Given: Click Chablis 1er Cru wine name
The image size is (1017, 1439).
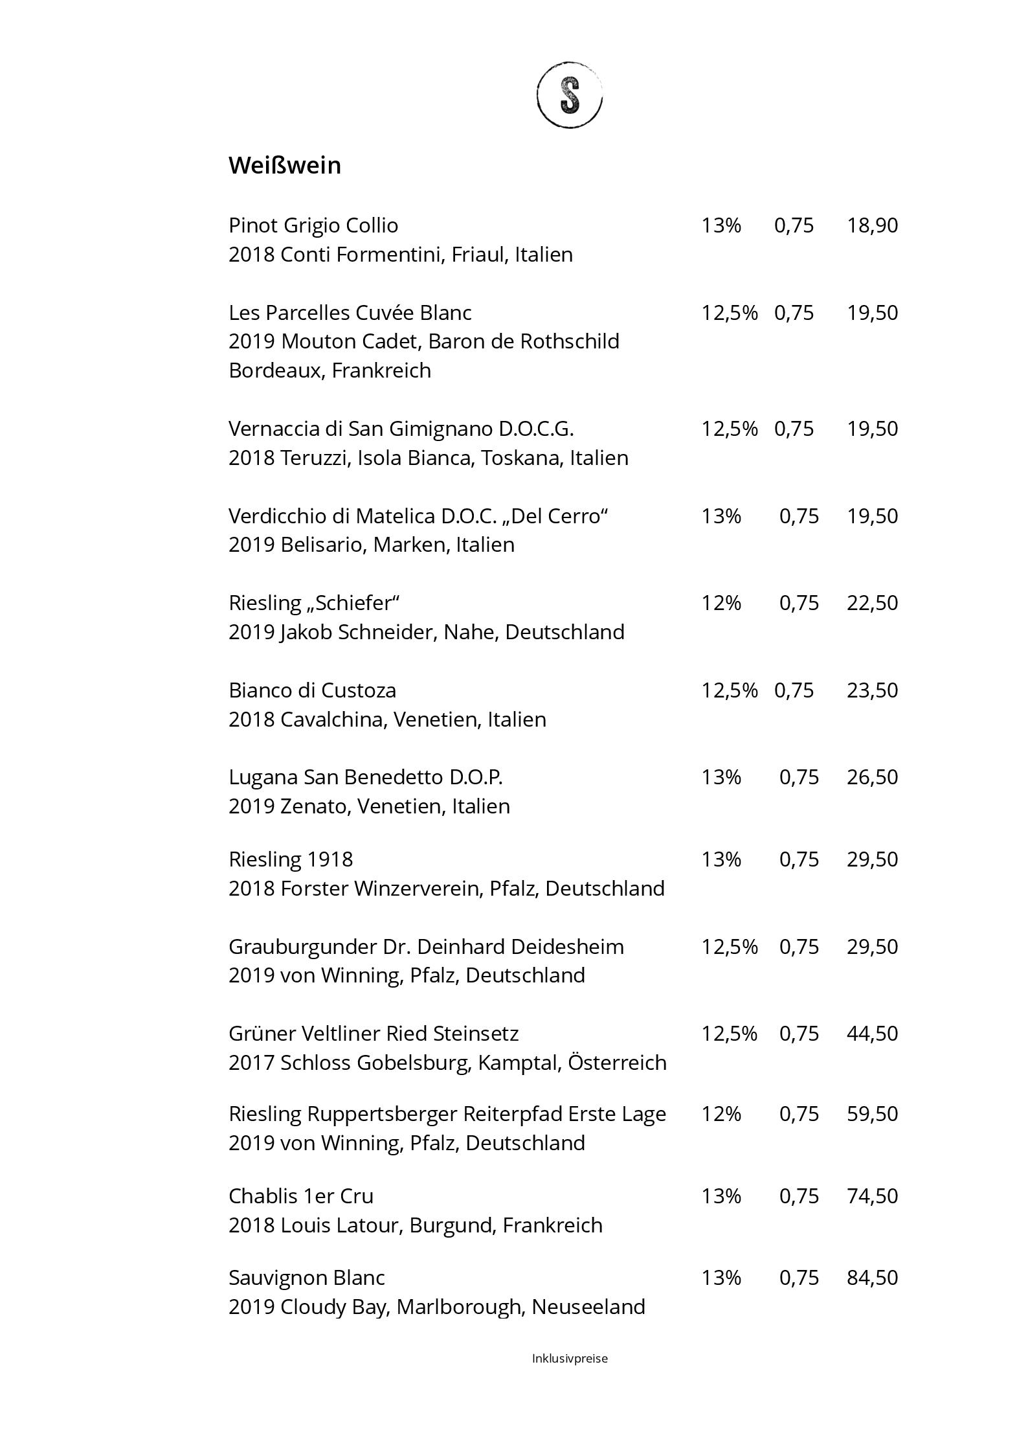Looking at the screenshot, I should tap(301, 1196).
